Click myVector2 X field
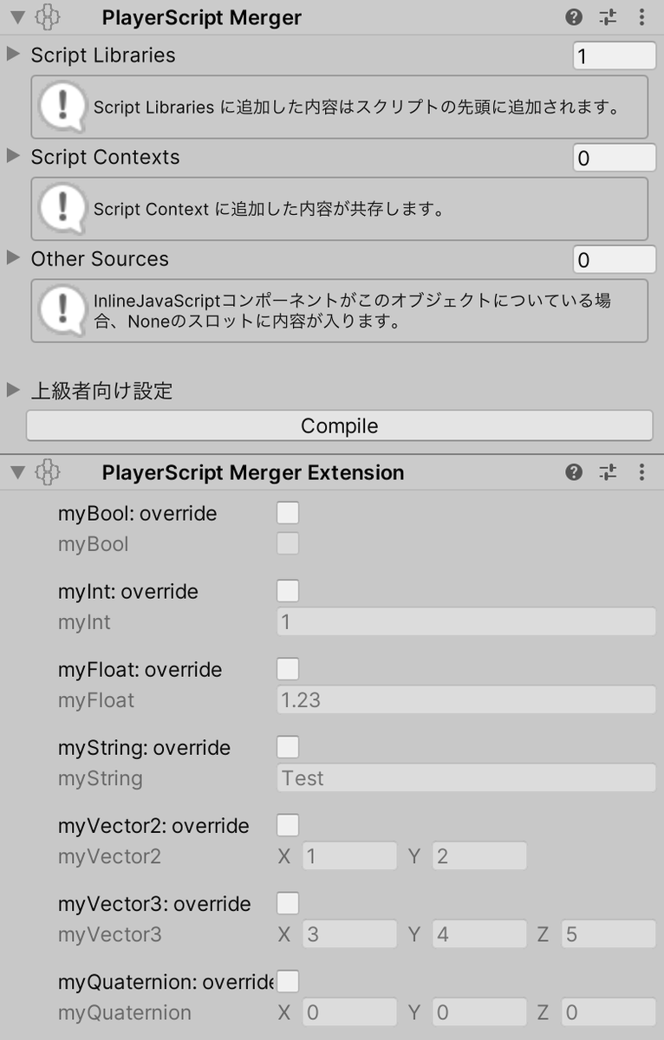This screenshot has width=664, height=1040. click(349, 856)
